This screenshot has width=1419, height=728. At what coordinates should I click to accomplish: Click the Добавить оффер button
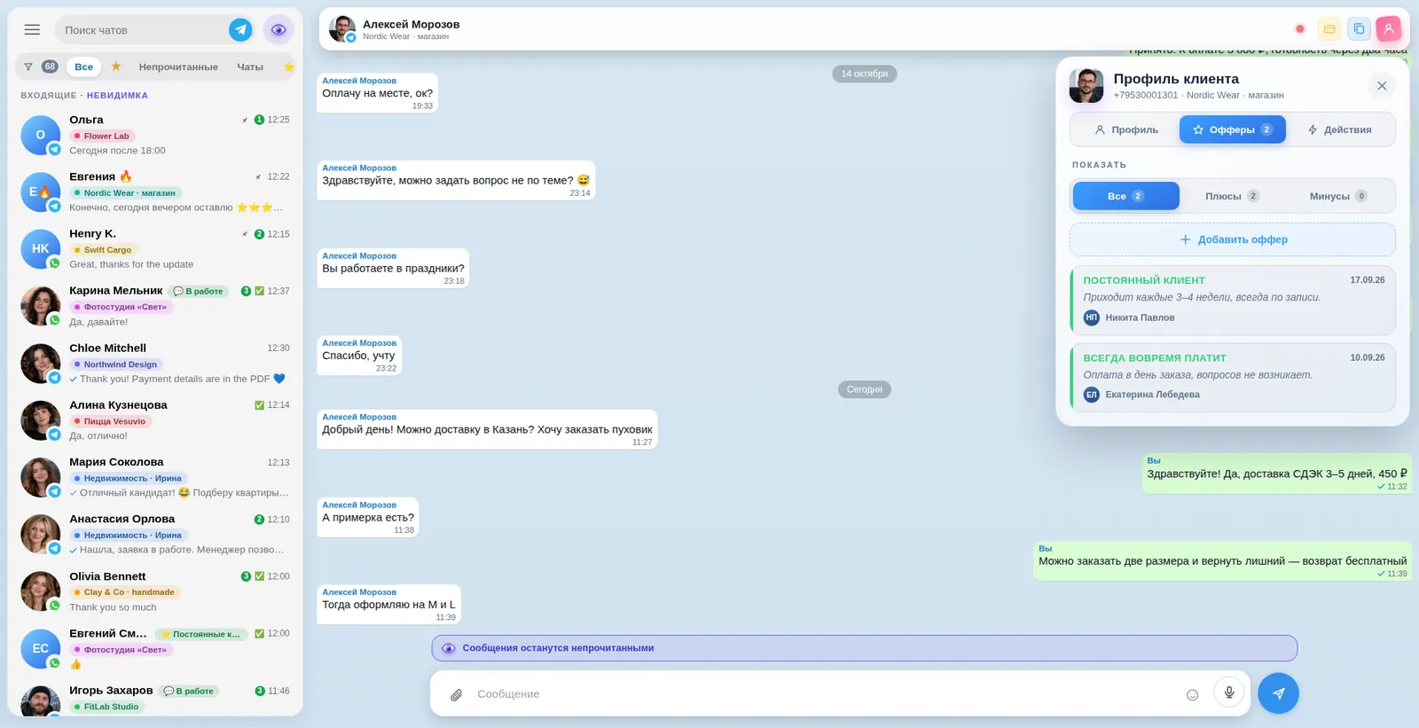1233,239
